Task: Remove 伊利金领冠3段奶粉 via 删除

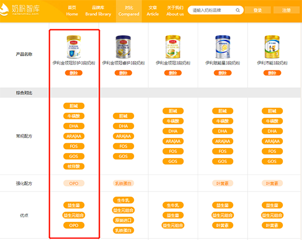Action: point(173,73)
